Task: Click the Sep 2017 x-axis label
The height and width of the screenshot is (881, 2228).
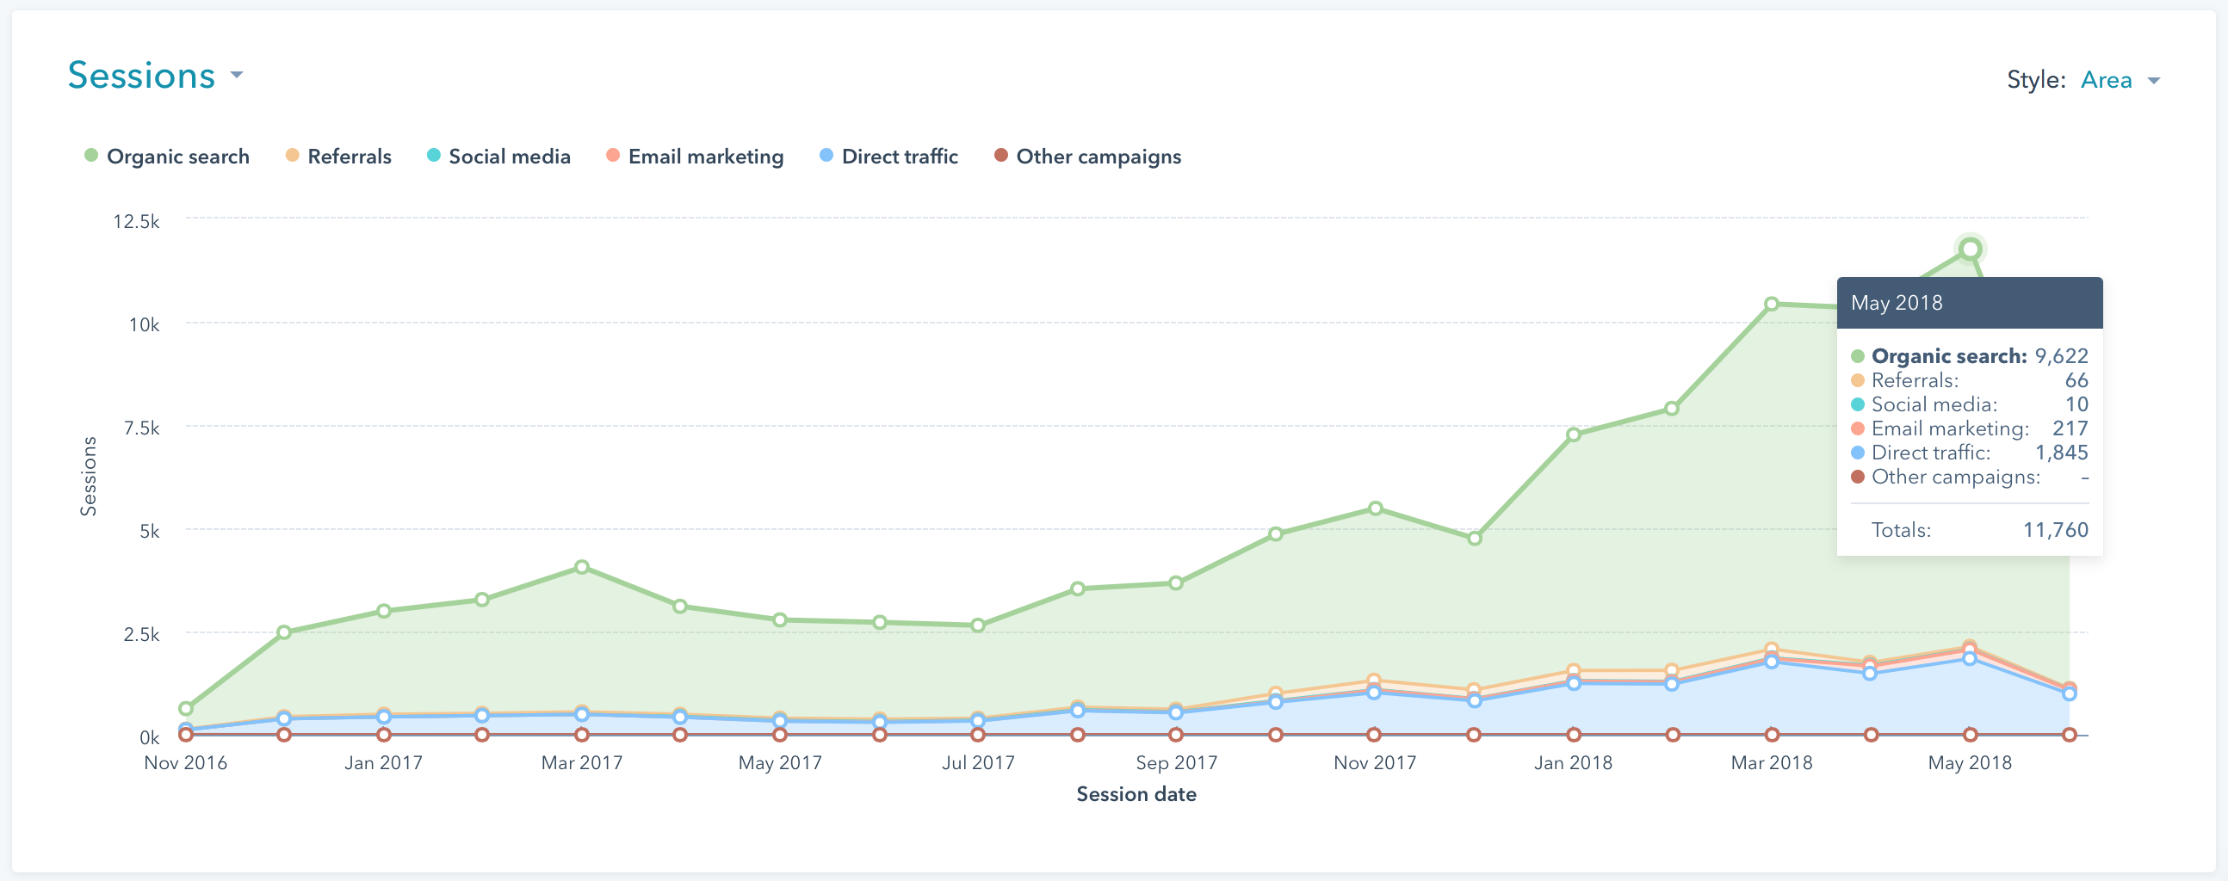Action: tap(1176, 762)
